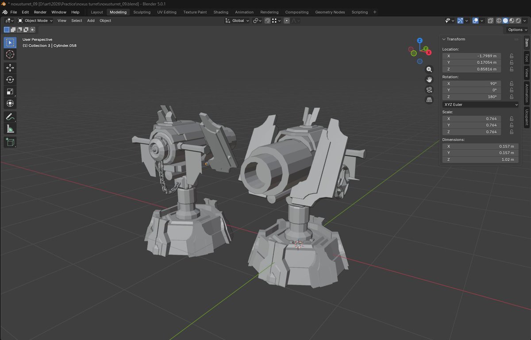Open the viewport Select menu

(77, 20)
